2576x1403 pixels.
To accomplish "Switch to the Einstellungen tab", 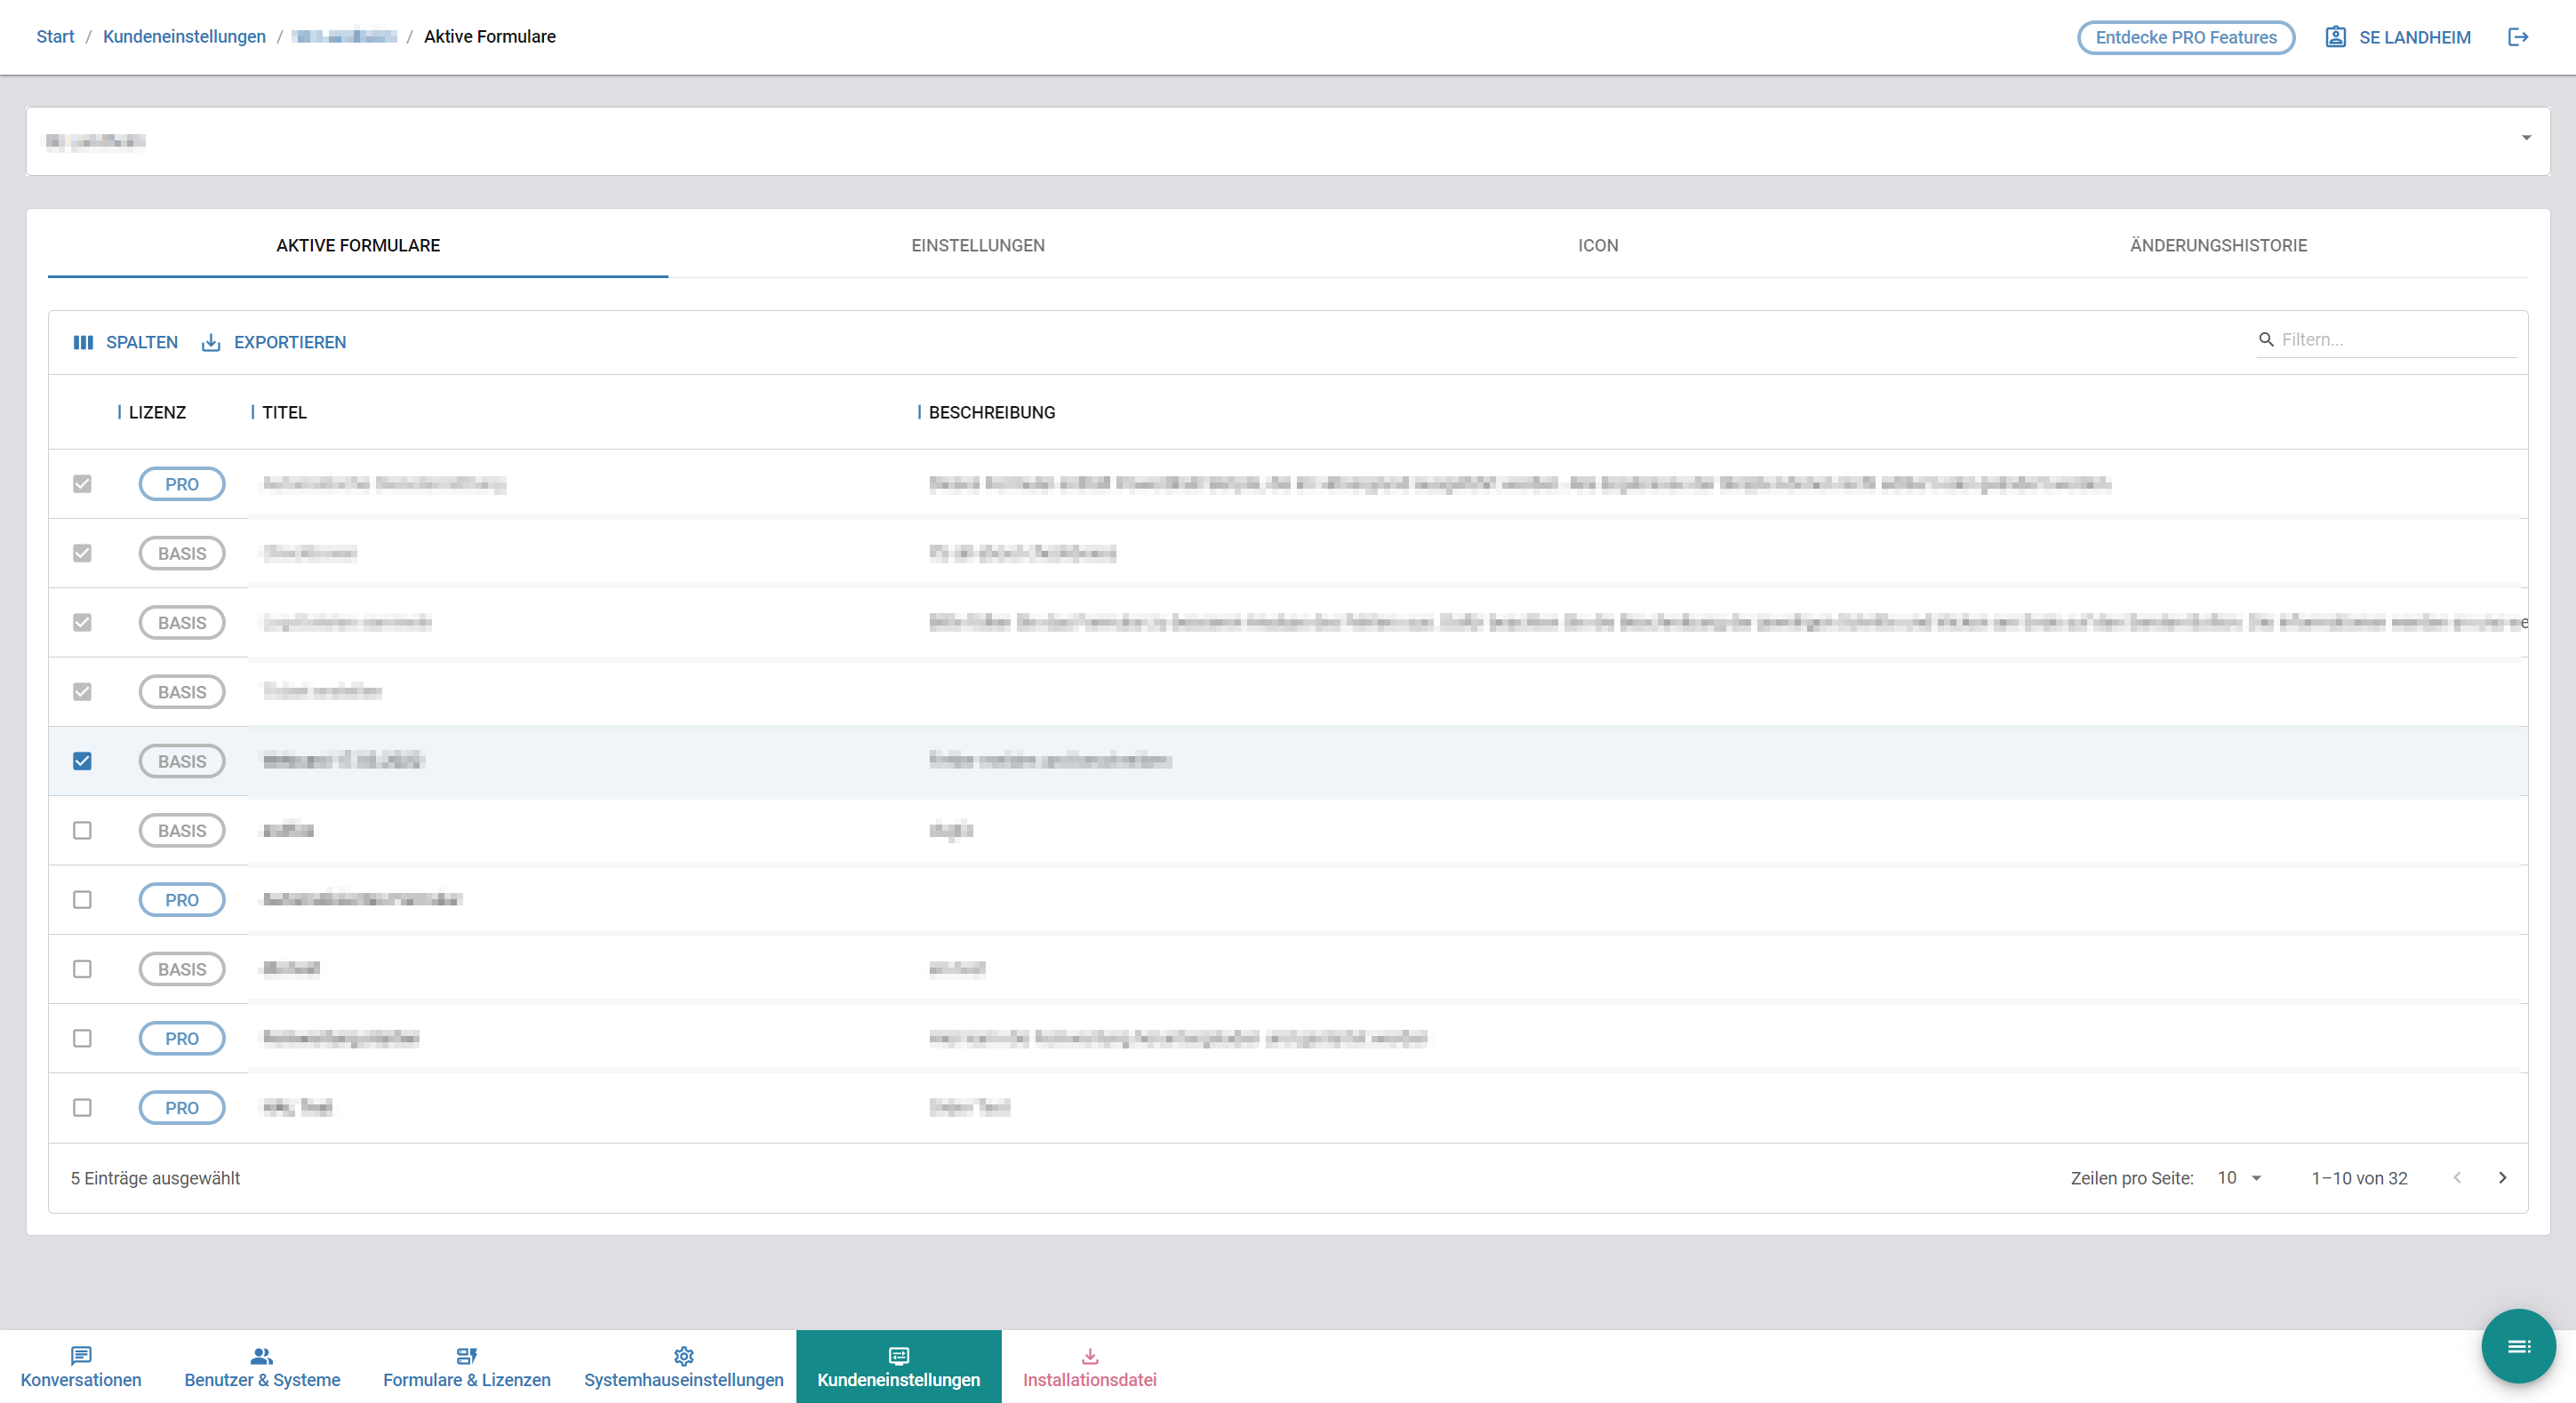I will [977, 245].
